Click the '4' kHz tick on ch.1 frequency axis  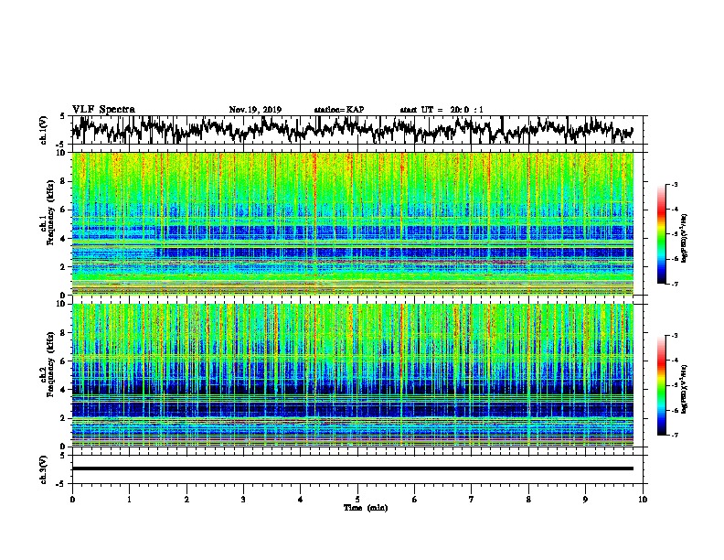(65, 239)
